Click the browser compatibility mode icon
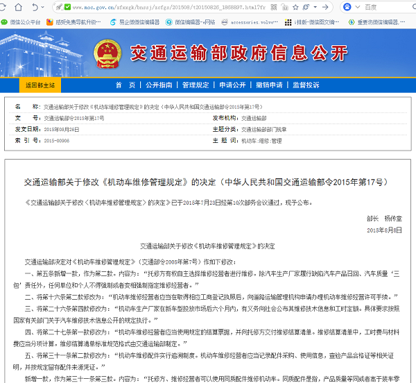This screenshot has height=383, width=416. point(306,7)
